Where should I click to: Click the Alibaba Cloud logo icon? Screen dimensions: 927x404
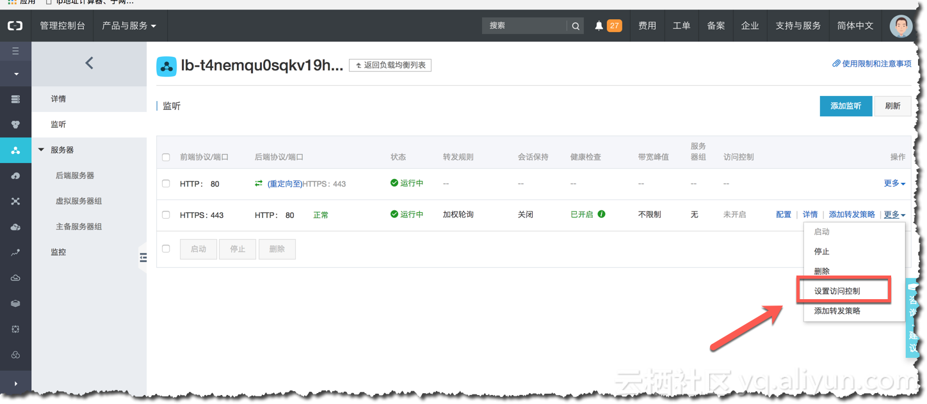[15, 26]
